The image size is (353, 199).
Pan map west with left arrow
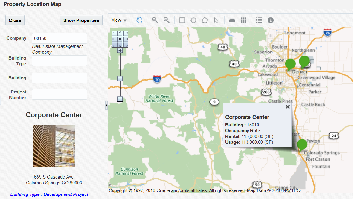[x=114, y=39]
